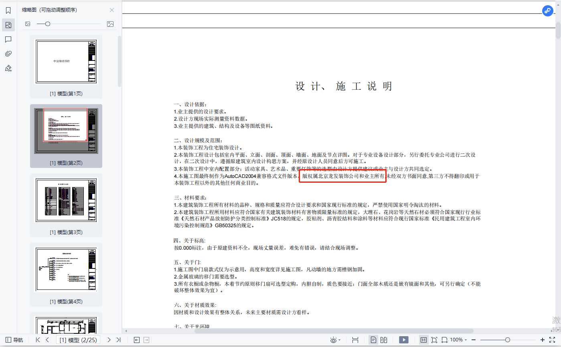Switch to single page view
This screenshot has height=347, width=561.
[373, 340]
